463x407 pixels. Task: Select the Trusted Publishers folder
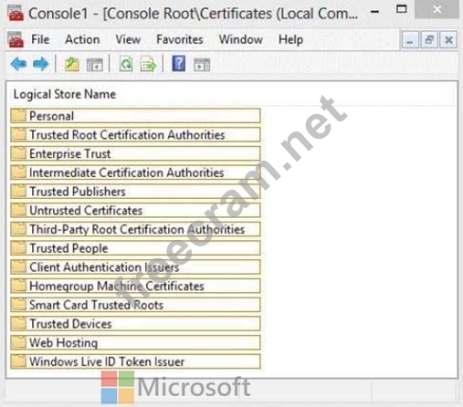click(135, 192)
